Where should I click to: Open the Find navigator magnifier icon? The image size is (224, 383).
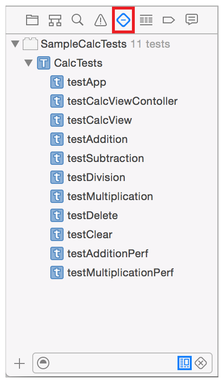tap(77, 20)
